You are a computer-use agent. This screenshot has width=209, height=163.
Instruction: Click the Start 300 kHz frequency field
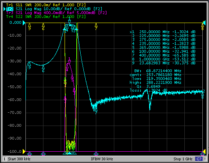(19, 159)
